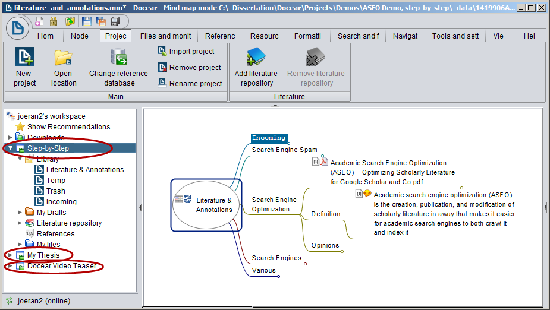Open the Docear application menu button

pyautogui.click(x=17, y=29)
